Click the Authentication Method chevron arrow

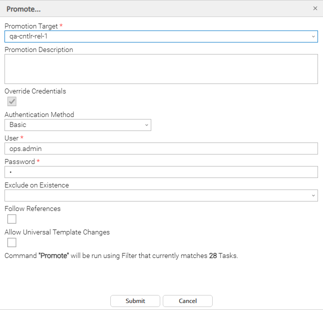[x=146, y=125]
